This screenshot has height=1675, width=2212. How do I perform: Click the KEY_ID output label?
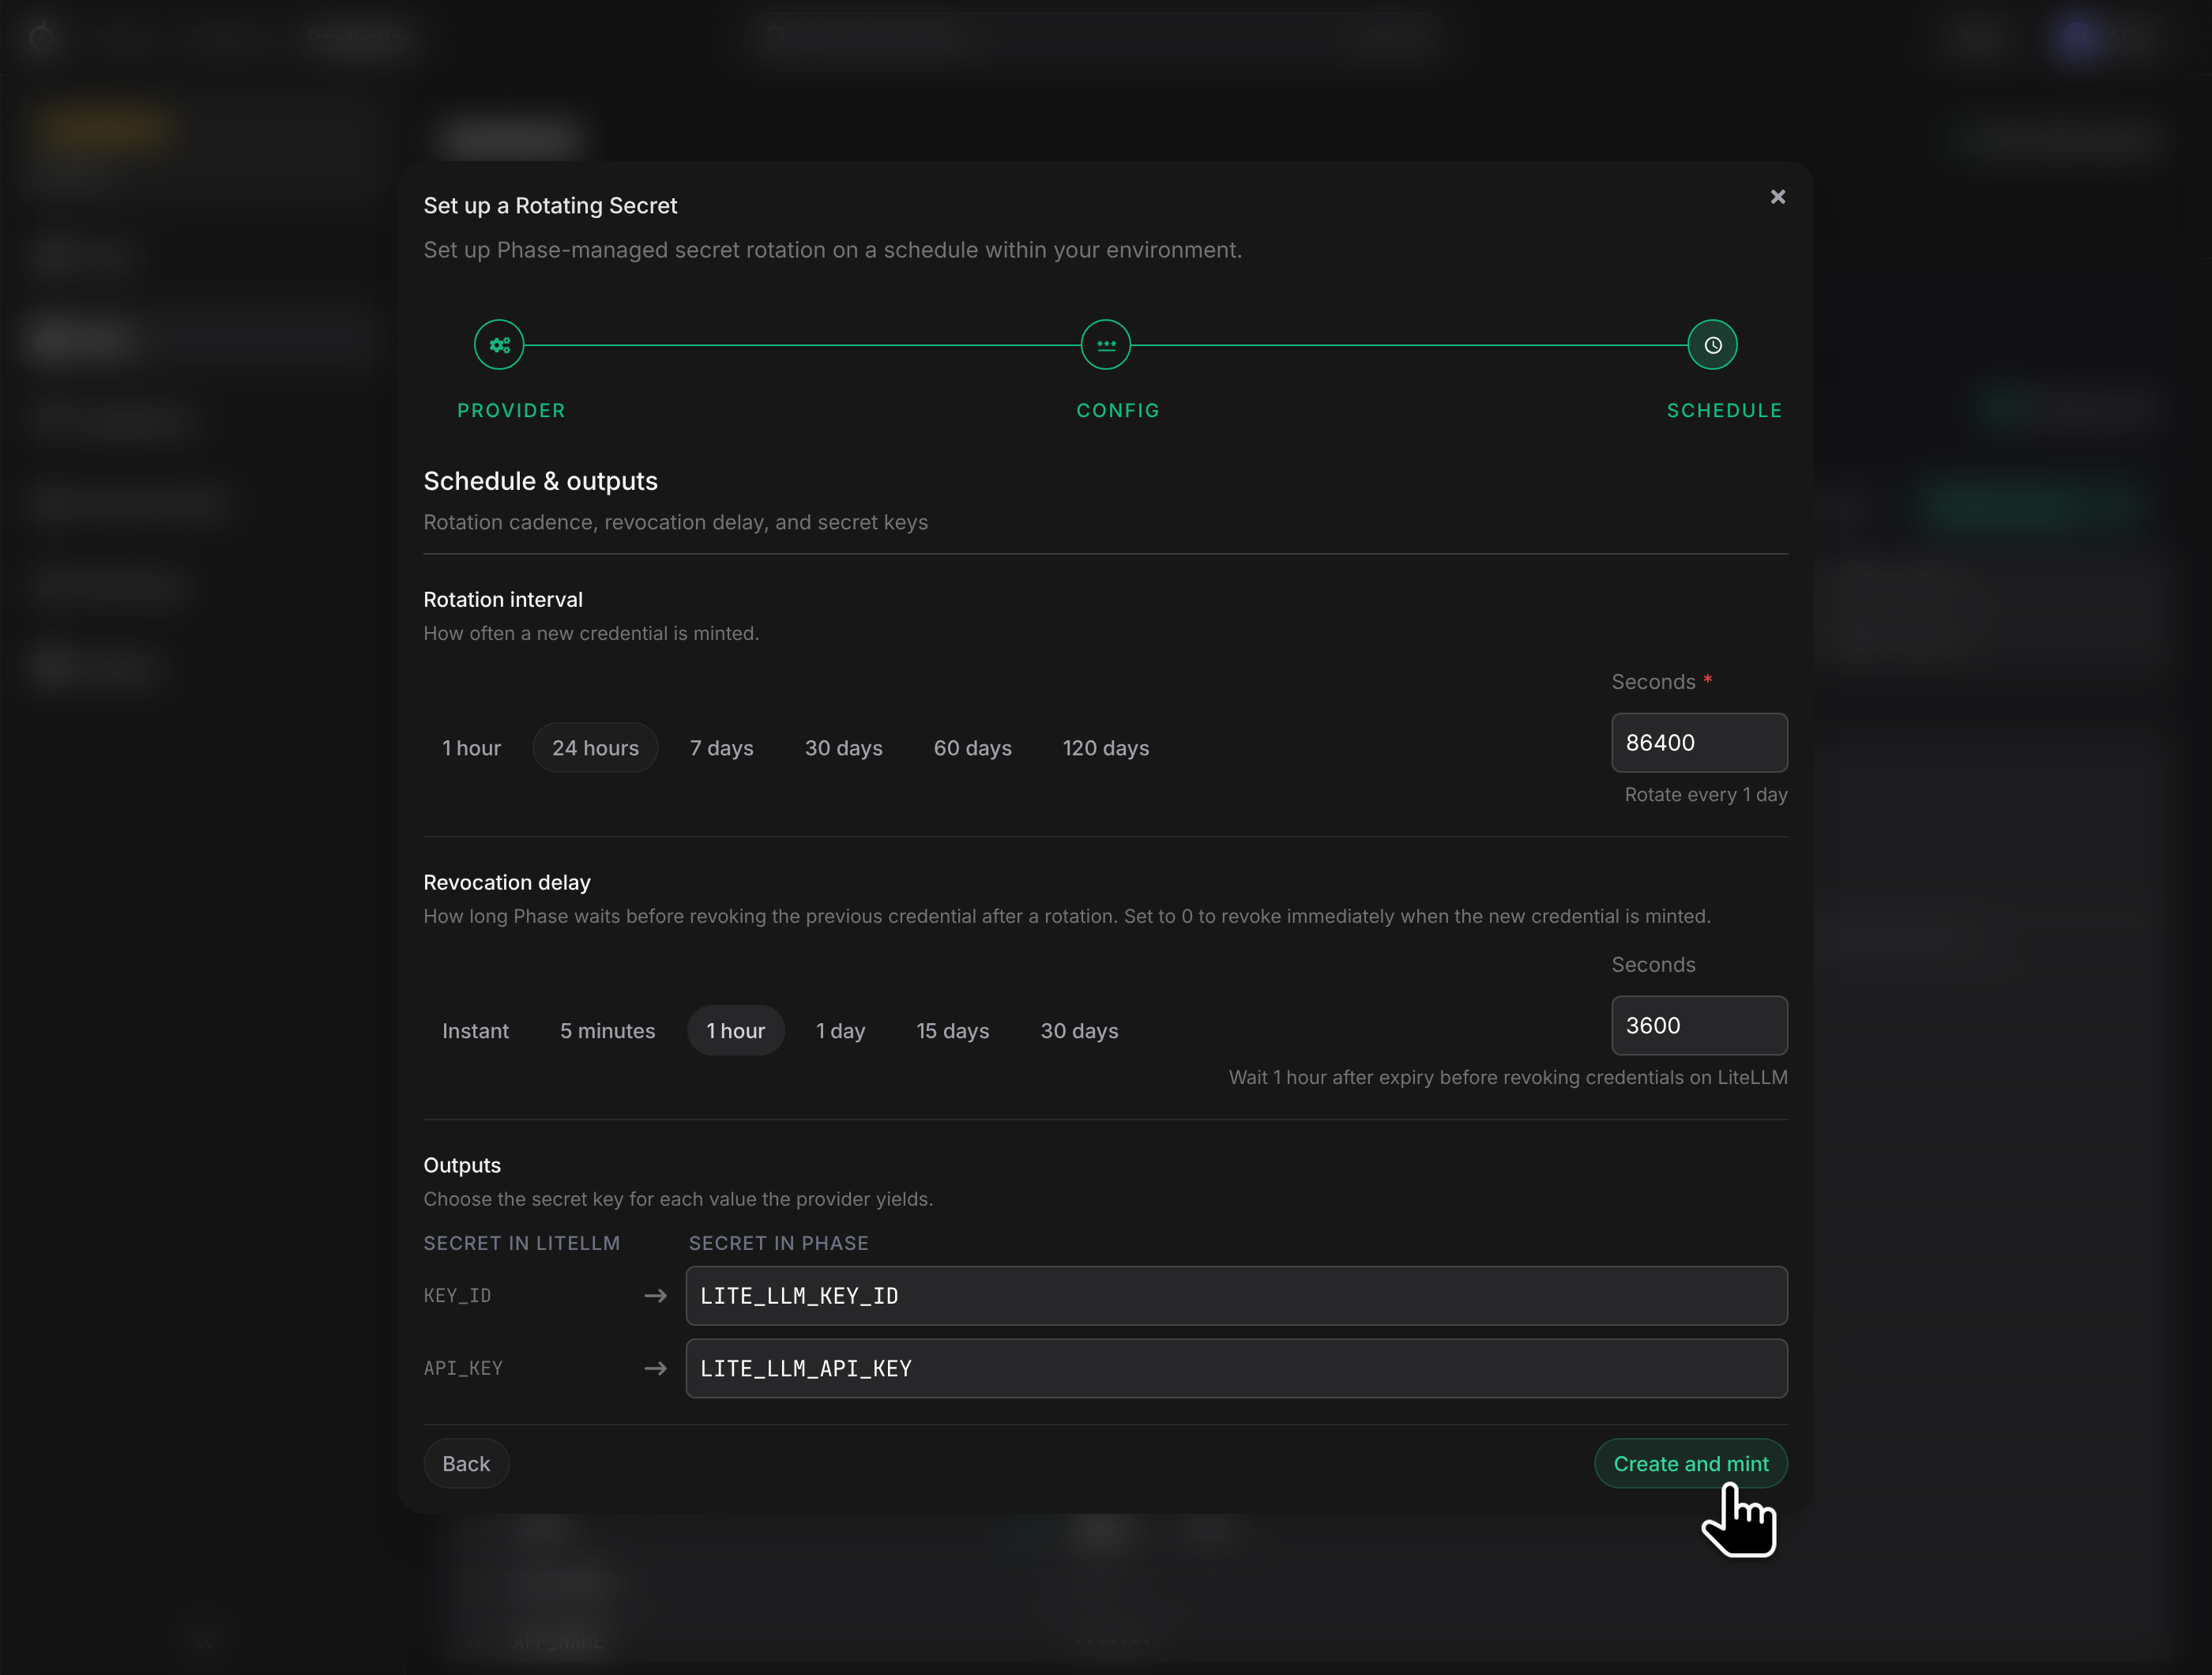(457, 1296)
